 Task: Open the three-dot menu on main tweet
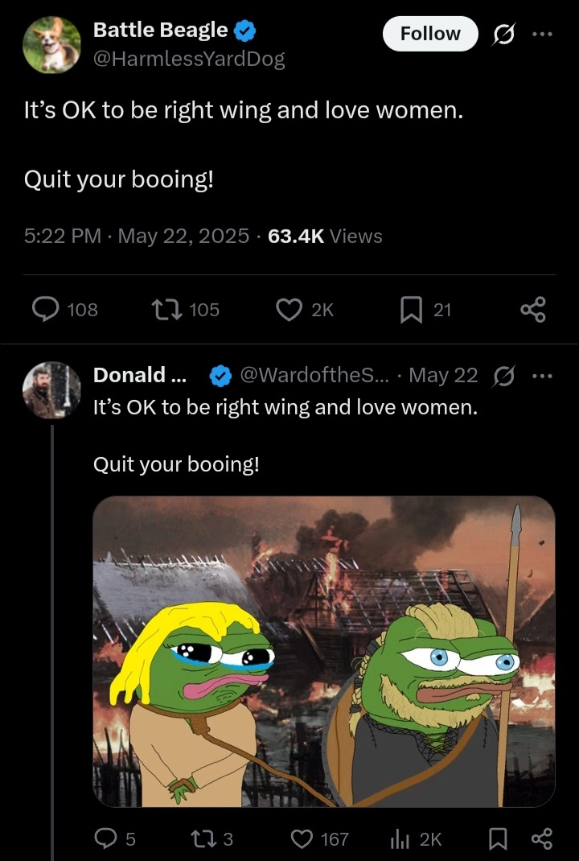point(542,34)
